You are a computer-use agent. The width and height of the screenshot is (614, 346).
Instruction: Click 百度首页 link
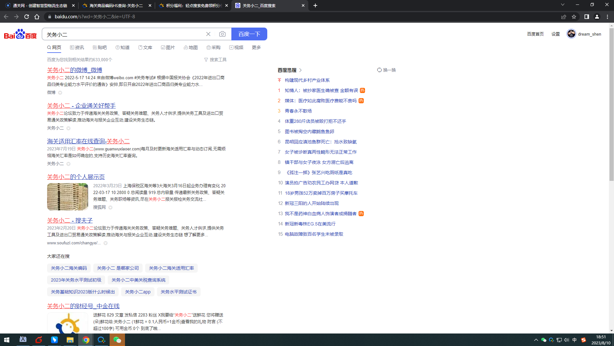pyautogui.click(x=535, y=34)
